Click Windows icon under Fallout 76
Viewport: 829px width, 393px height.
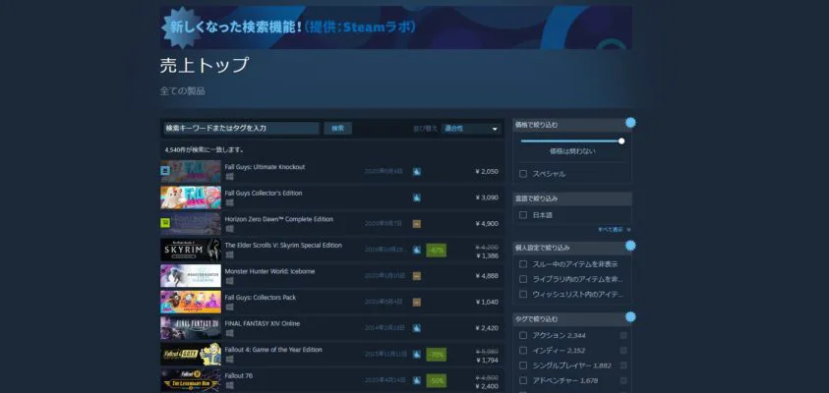pos(229,385)
